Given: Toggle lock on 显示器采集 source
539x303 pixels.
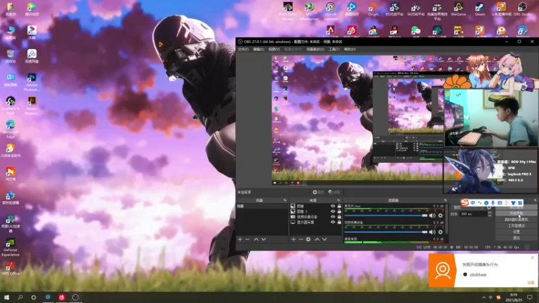Looking at the screenshot, I should point(340,222).
